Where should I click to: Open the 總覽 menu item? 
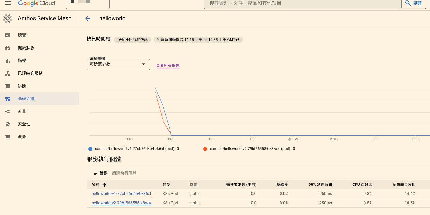point(39,35)
